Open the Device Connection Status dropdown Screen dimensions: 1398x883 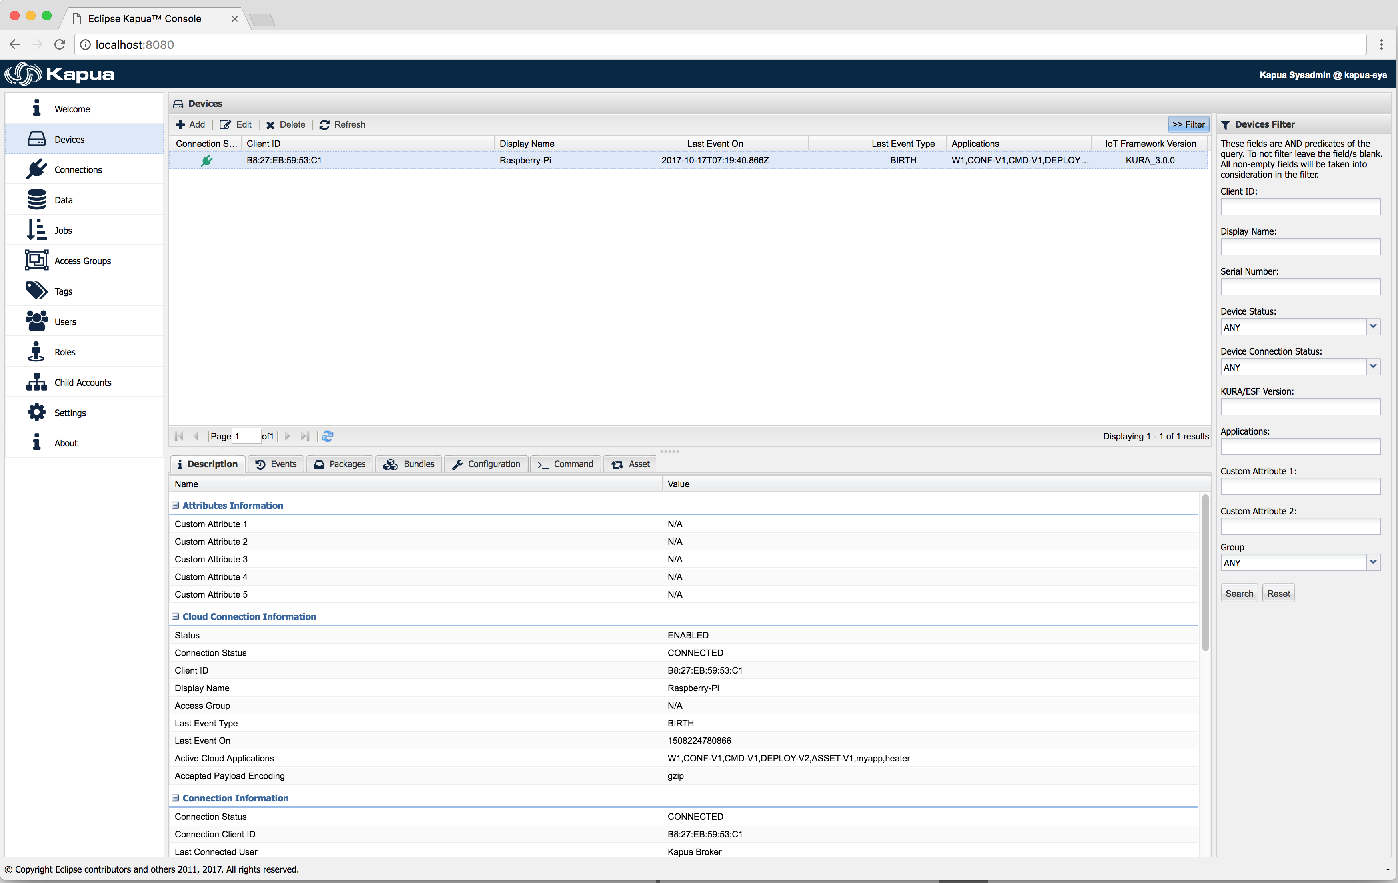click(x=1372, y=367)
